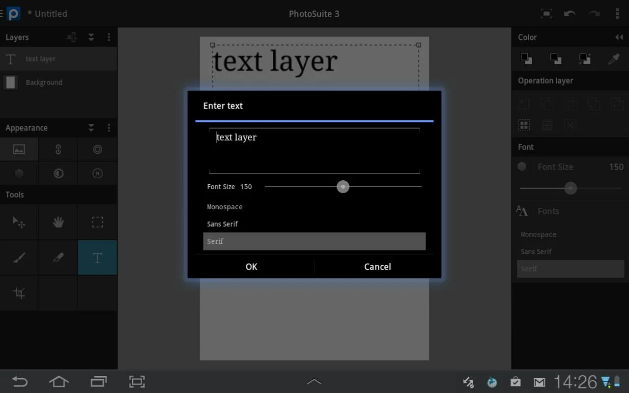Click the dashed four-square icon under Operation layer
Image resolution: width=629 pixels, height=393 pixels.
point(524,125)
